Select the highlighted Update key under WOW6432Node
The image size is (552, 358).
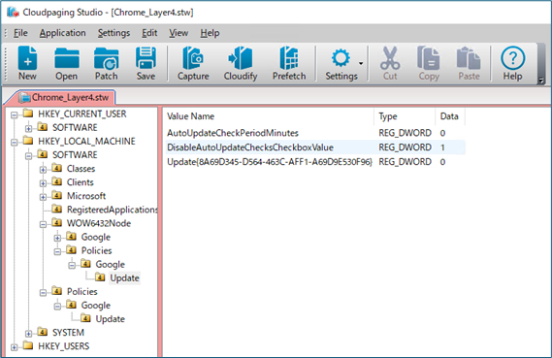[124, 277]
